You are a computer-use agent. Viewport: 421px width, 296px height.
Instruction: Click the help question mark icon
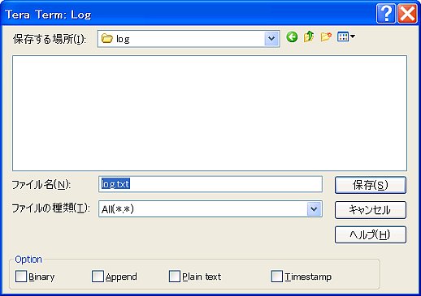tap(386, 14)
